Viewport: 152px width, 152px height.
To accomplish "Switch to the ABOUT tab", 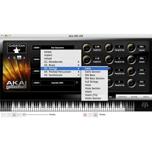I will [146, 97].
